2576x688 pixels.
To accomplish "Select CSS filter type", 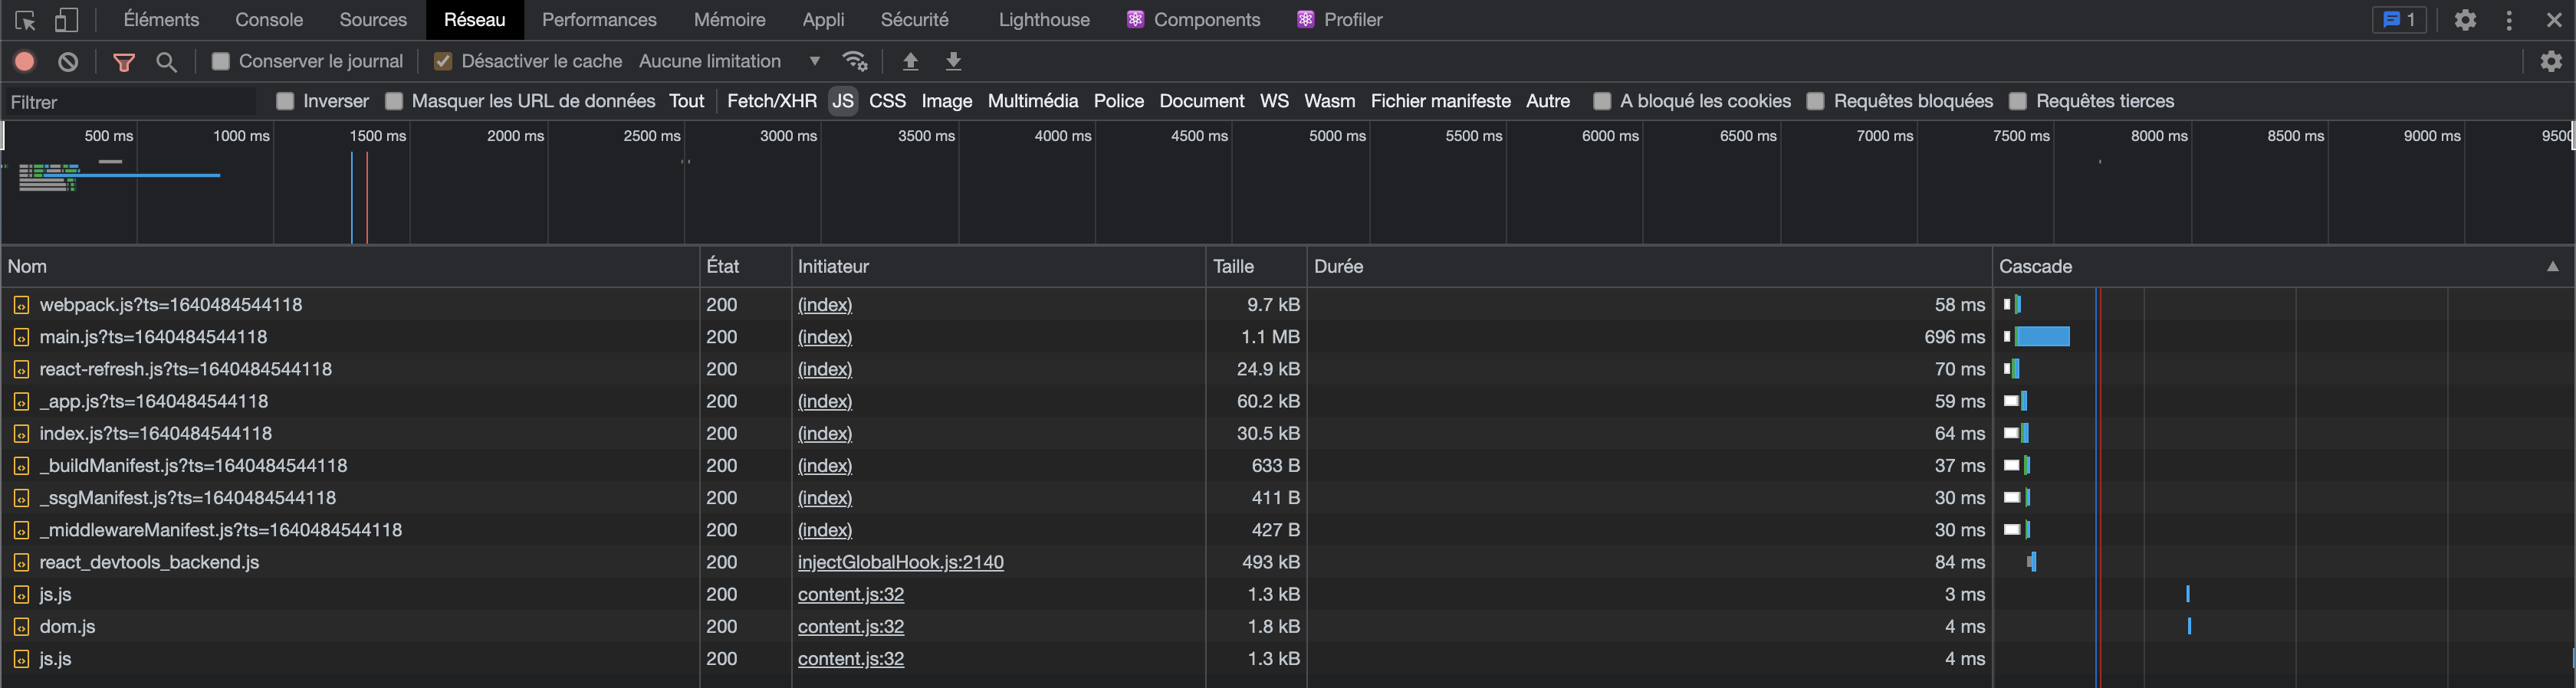I will [x=887, y=101].
